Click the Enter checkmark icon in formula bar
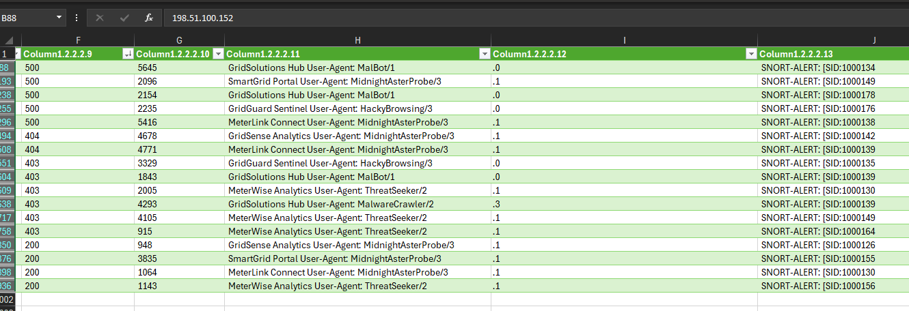This screenshot has width=909, height=311. (124, 18)
